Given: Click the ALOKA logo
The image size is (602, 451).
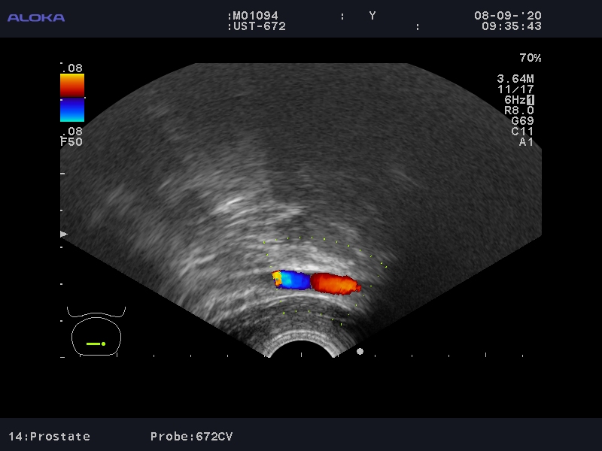Looking at the screenshot, I should tap(36, 17).
